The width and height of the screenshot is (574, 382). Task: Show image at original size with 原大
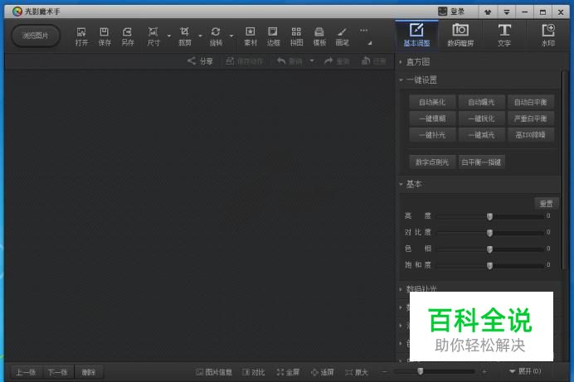(357, 372)
